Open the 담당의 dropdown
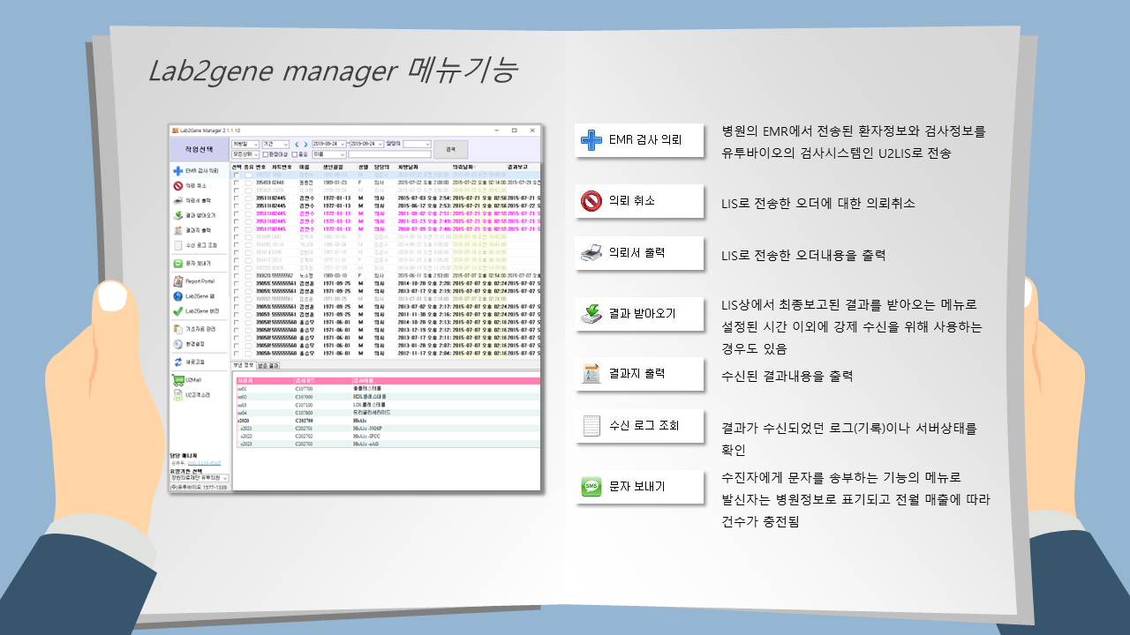The image size is (1130, 635). coord(417,144)
